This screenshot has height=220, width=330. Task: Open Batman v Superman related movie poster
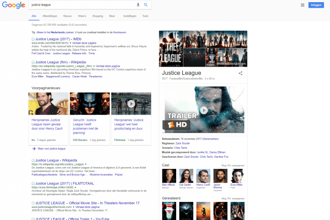(x=169, y=211)
